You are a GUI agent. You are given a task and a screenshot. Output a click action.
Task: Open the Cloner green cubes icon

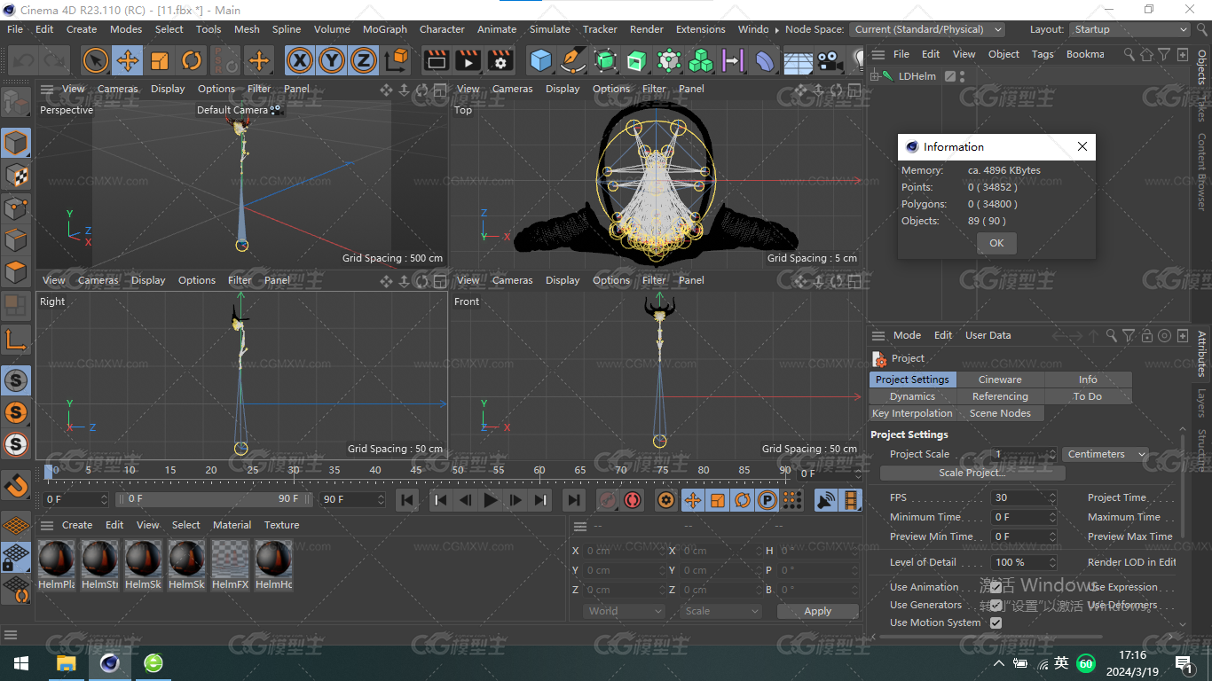point(701,60)
